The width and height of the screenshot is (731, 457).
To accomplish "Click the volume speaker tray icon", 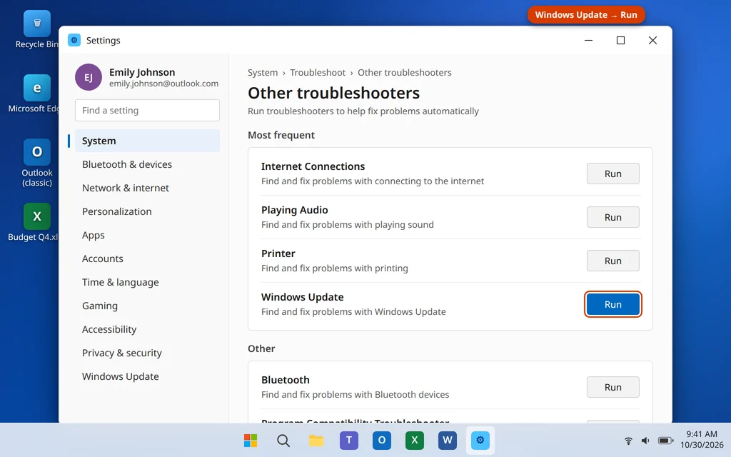I will pyautogui.click(x=645, y=441).
